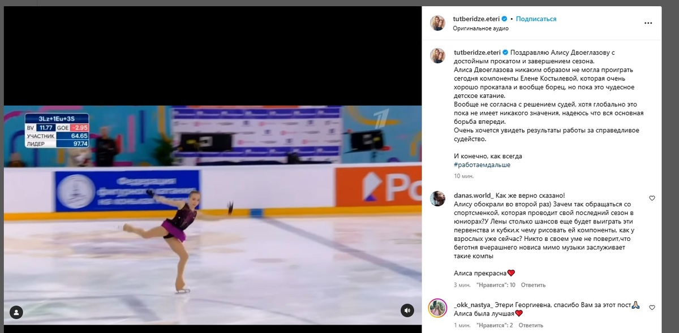The image size is (679, 333).
Task: Open the tutberidze.eteri avatar in the header
Action: tap(438, 23)
